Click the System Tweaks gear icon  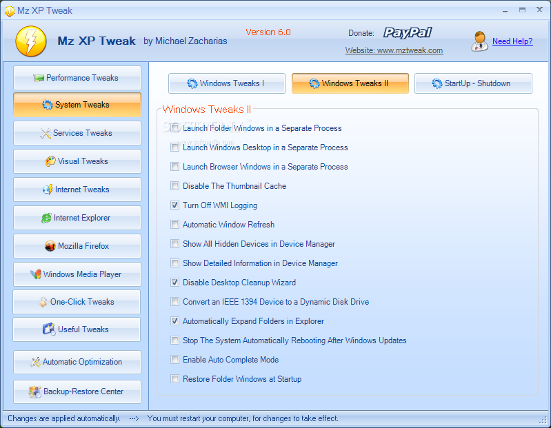48,105
